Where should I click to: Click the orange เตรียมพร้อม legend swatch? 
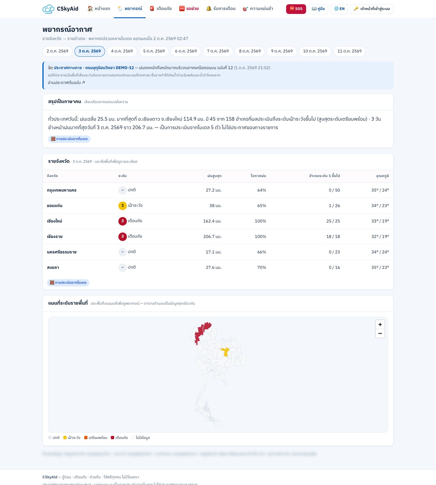(86, 438)
